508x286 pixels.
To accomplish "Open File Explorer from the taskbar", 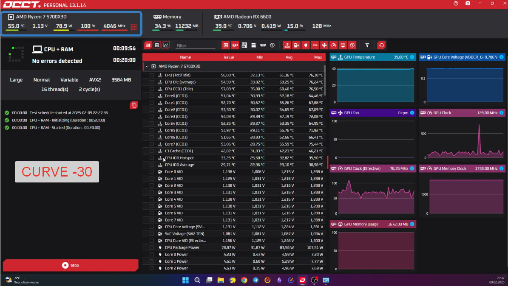I will (221, 280).
